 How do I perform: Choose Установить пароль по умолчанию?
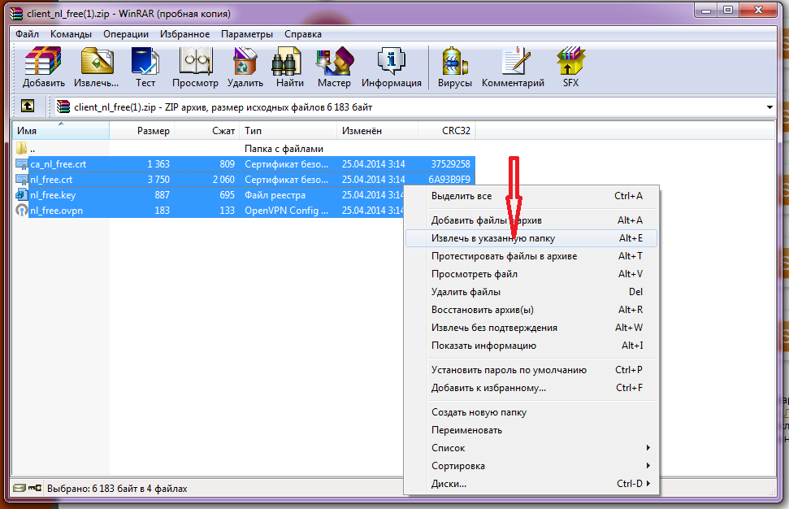pos(531,369)
